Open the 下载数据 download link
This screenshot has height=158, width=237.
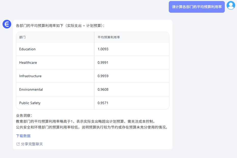coord(23,136)
